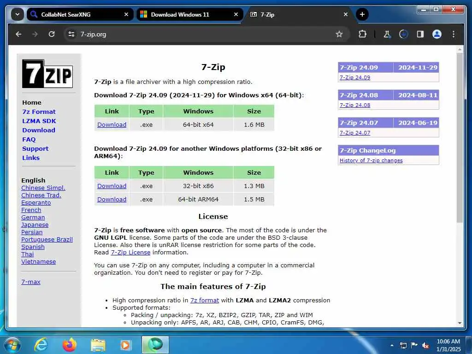This screenshot has width=472, height=354.
Task: Open History of 7-zip changes link
Action: pos(371,160)
